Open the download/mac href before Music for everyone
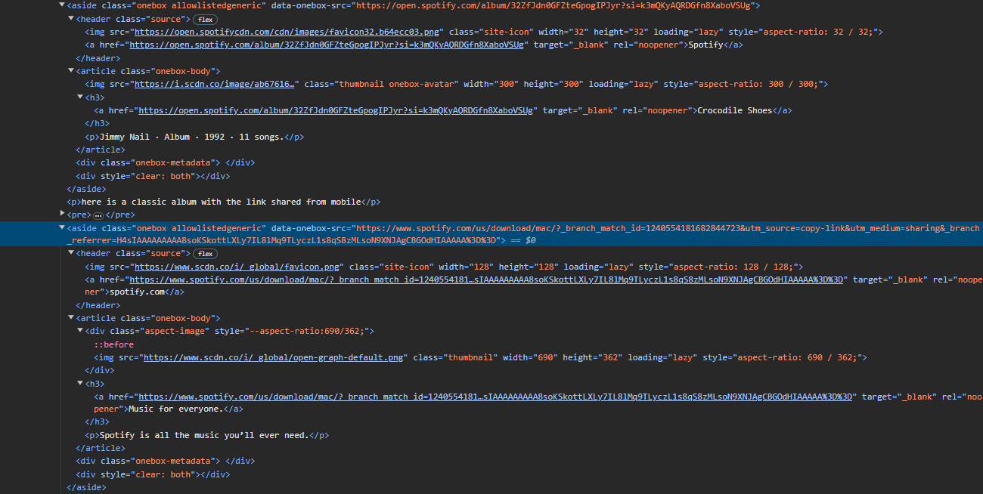Image resolution: width=983 pixels, height=494 pixels. (495, 397)
